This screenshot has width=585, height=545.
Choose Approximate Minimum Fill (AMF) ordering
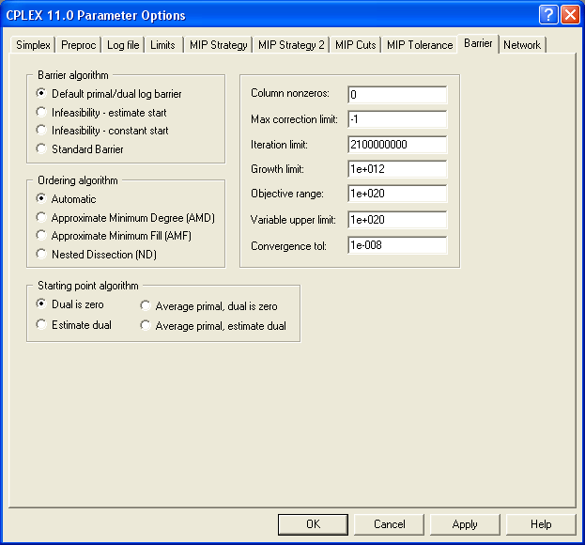coord(114,236)
